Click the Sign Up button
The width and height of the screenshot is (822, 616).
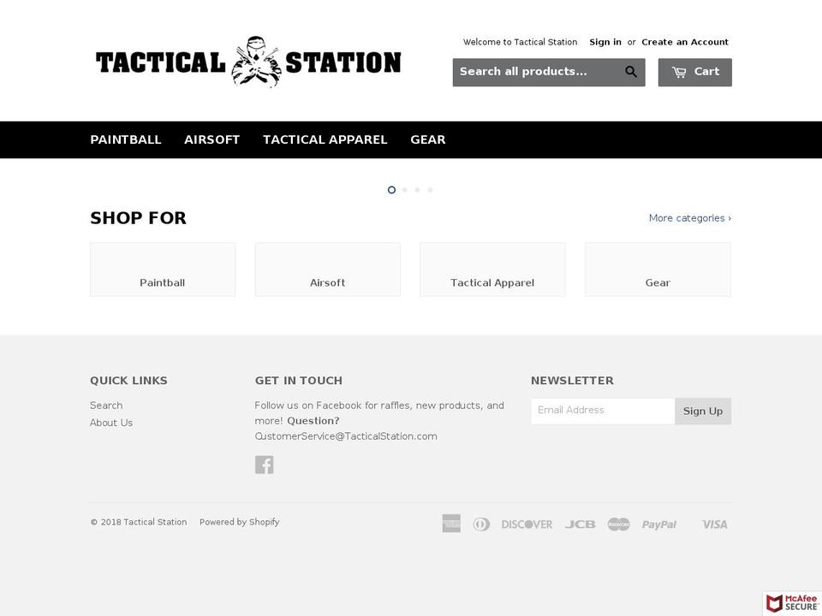pyautogui.click(x=703, y=412)
